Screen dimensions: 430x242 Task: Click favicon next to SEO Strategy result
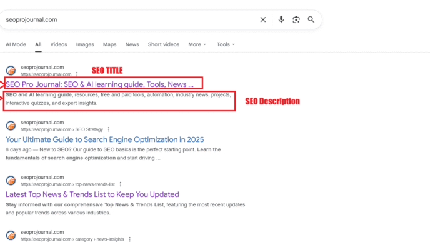(x=11, y=126)
